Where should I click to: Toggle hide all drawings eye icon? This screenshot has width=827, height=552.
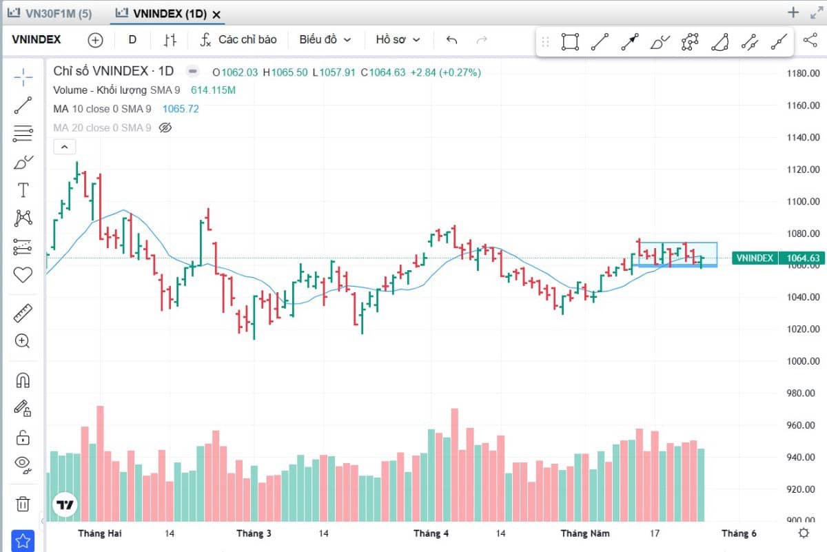tap(23, 465)
